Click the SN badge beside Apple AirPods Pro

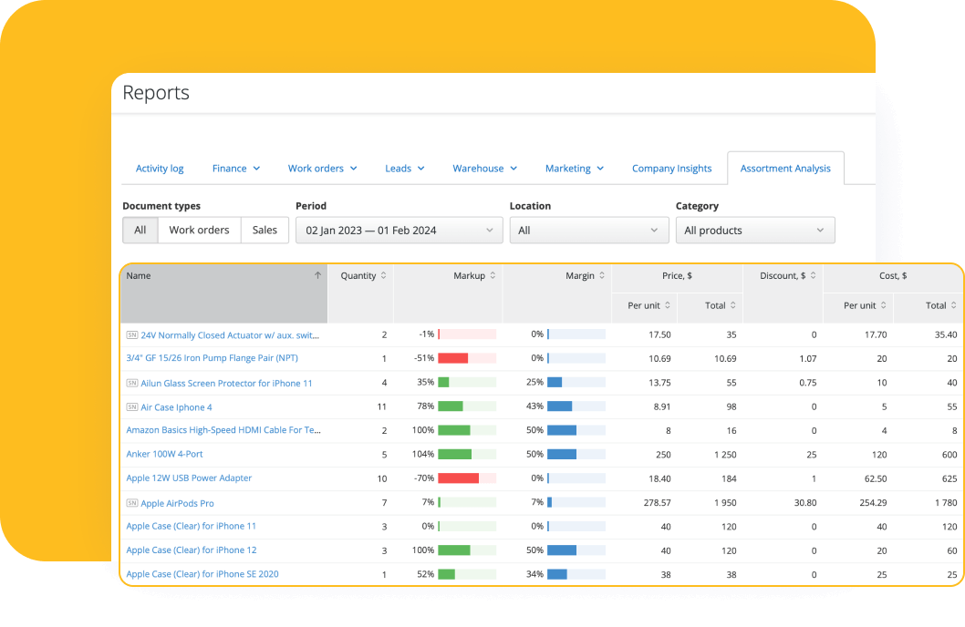pyautogui.click(x=133, y=502)
